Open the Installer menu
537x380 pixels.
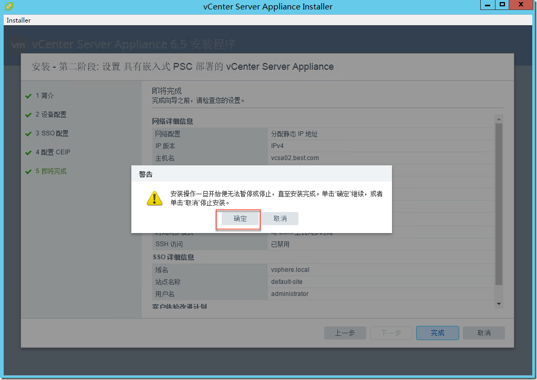18,20
